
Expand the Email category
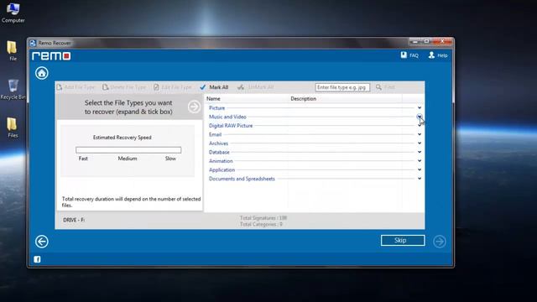click(x=420, y=134)
